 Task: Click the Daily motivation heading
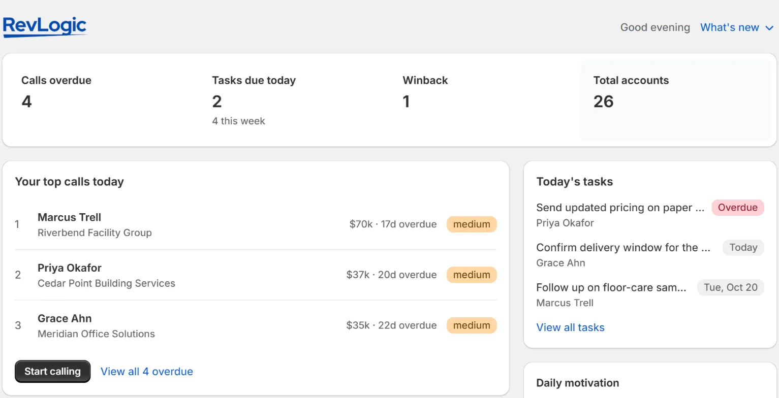pyautogui.click(x=577, y=383)
